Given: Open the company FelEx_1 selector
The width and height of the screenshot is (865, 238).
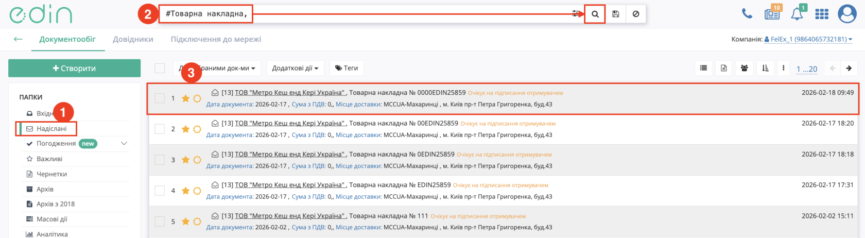Looking at the screenshot, I should point(808,39).
